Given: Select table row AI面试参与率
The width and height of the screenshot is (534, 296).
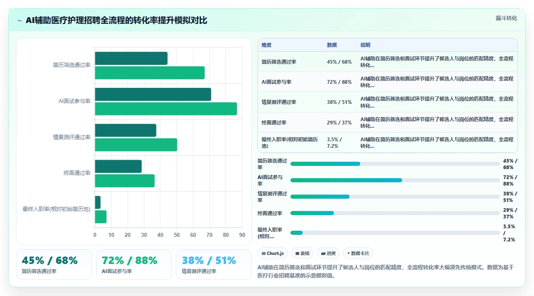Looking at the screenshot, I should [387, 82].
